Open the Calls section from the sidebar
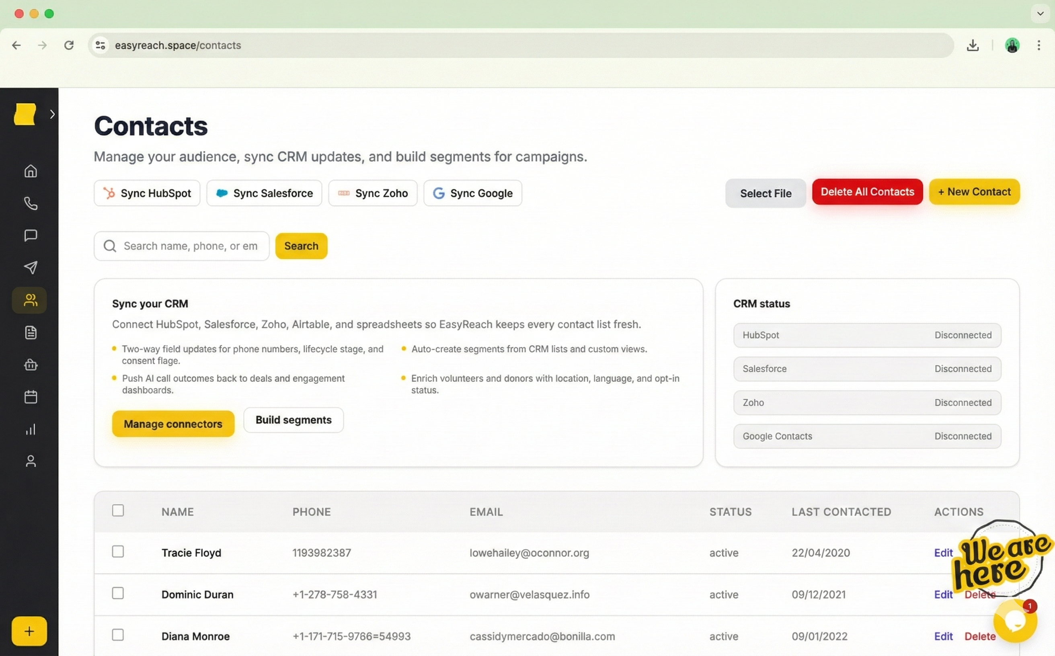The width and height of the screenshot is (1055, 656). [x=30, y=203]
